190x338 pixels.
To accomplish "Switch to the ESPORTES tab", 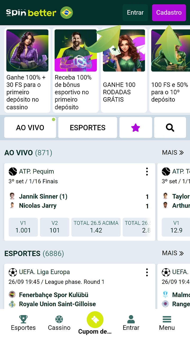I will (x=88, y=128).
